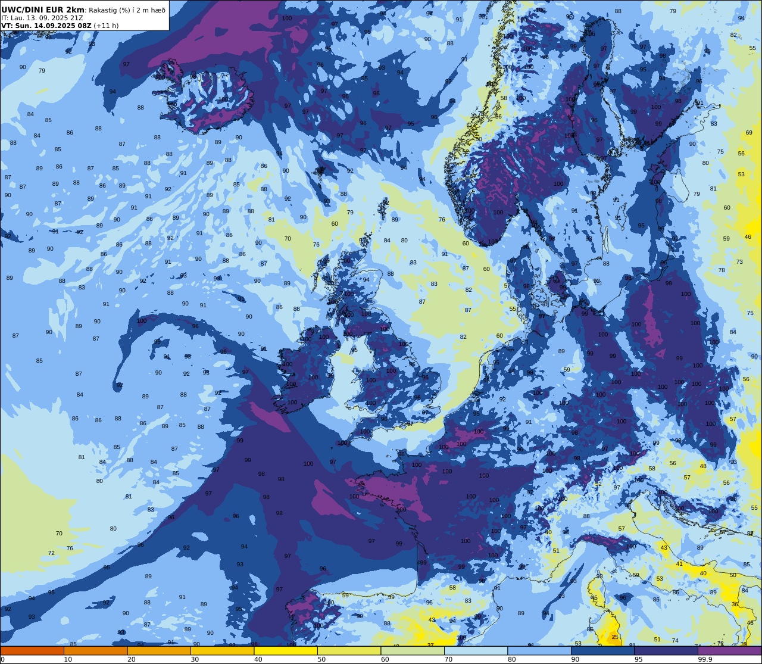The height and width of the screenshot is (664, 762).
Task: Click the '99.9' tick label on the legend
Action: pyautogui.click(x=705, y=659)
